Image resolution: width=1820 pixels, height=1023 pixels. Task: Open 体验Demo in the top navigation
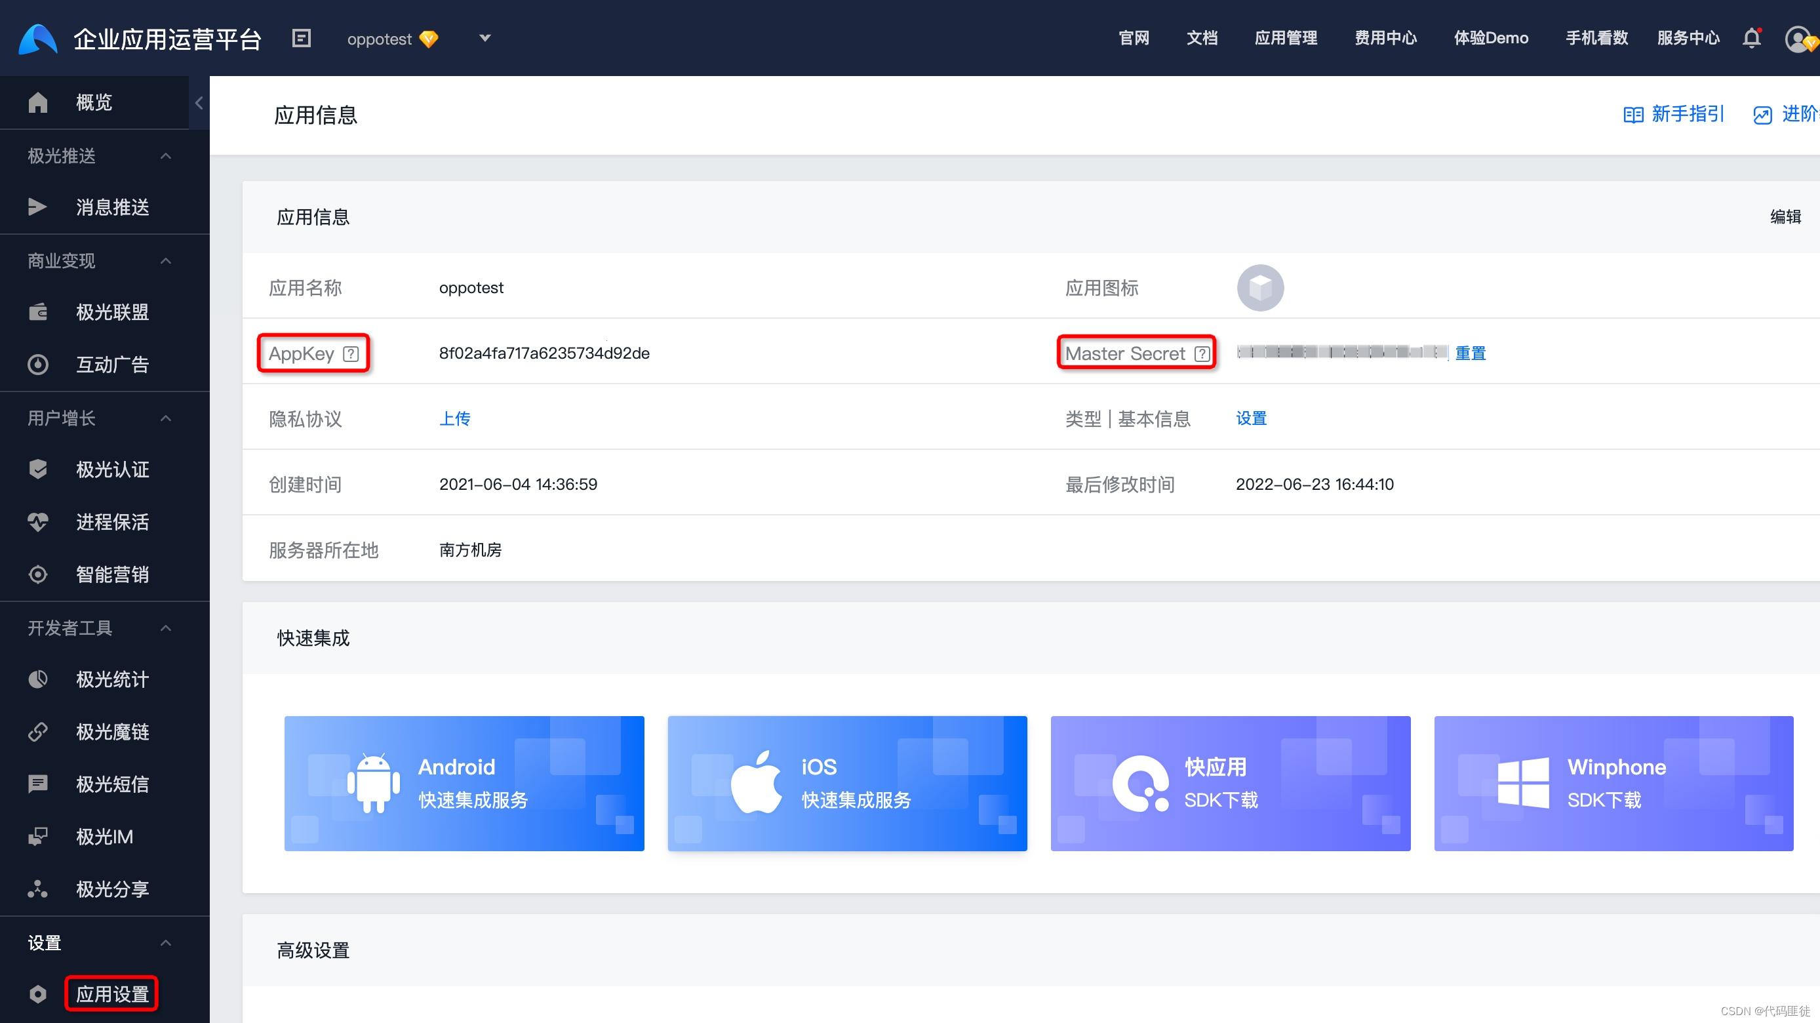1491,38
